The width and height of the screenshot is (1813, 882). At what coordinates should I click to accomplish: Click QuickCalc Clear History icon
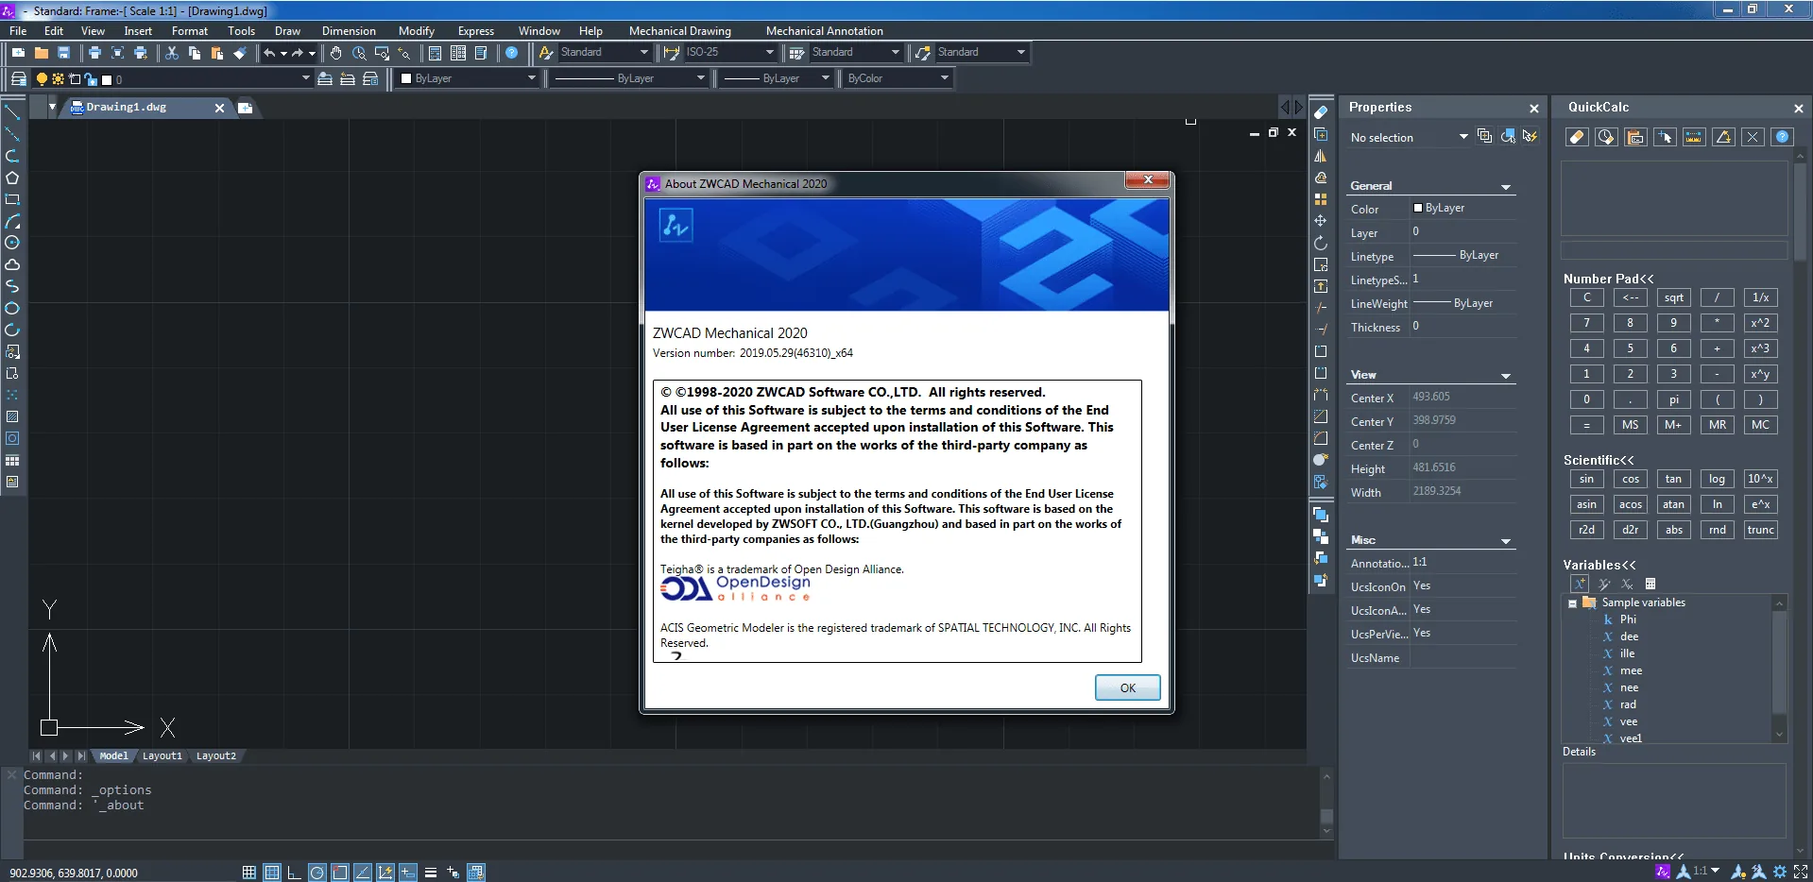[1606, 137]
